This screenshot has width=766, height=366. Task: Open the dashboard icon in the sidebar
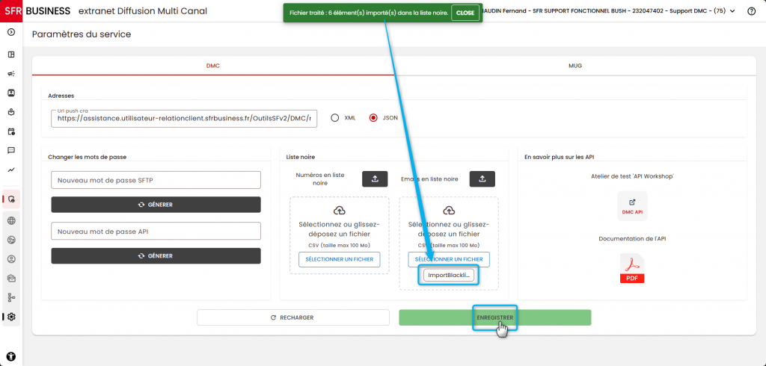point(11,55)
